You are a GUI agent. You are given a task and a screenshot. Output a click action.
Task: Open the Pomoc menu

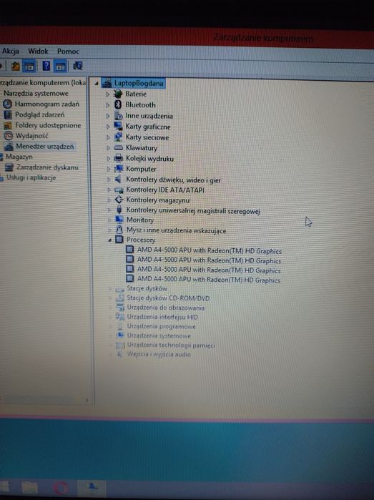pyautogui.click(x=68, y=52)
